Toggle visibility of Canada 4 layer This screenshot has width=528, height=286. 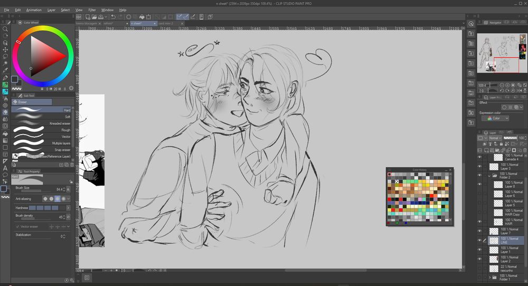[479, 157]
